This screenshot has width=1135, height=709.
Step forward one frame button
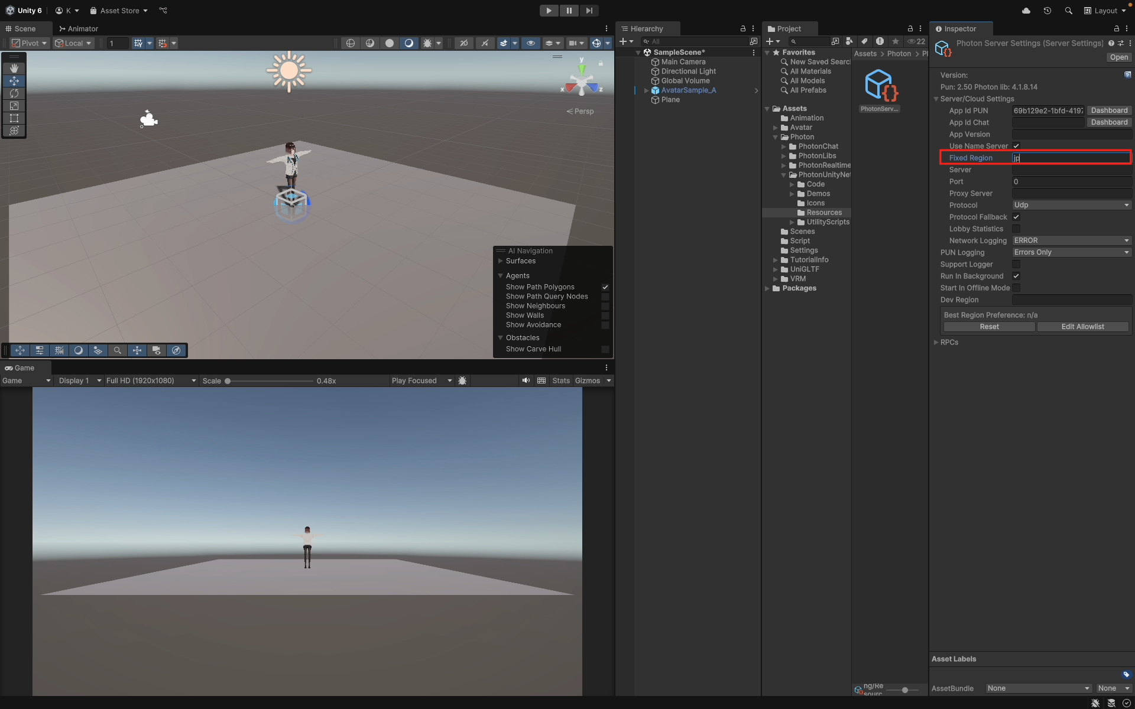[x=589, y=11]
